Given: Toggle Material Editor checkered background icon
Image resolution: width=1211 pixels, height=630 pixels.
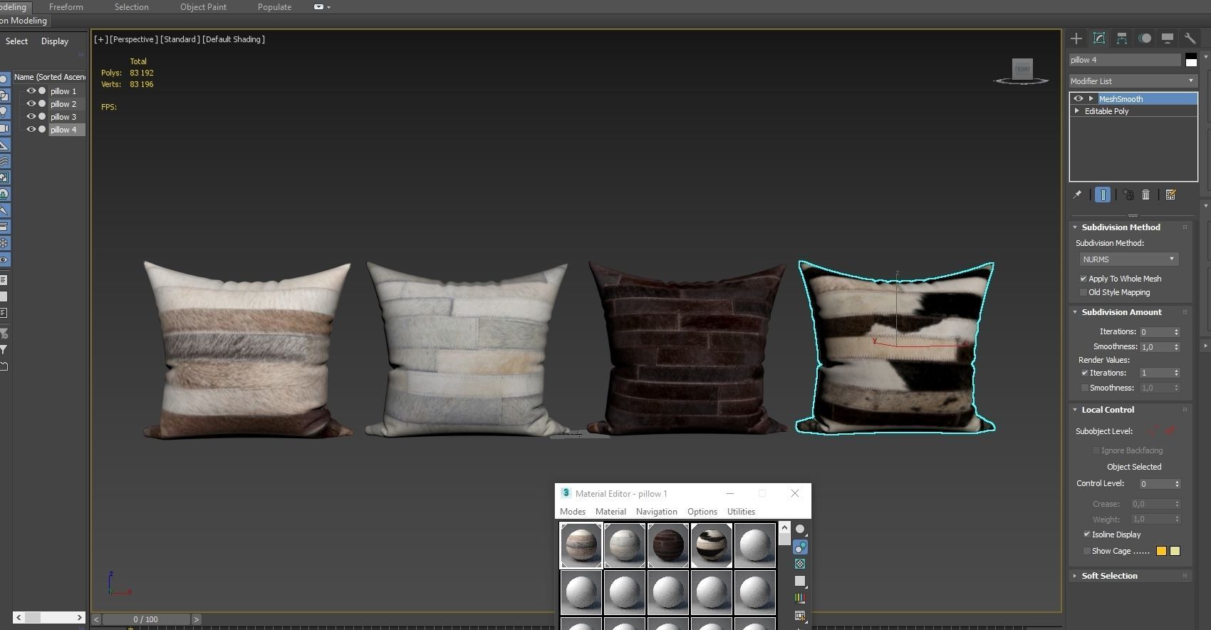Looking at the screenshot, I should pos(801,564).
